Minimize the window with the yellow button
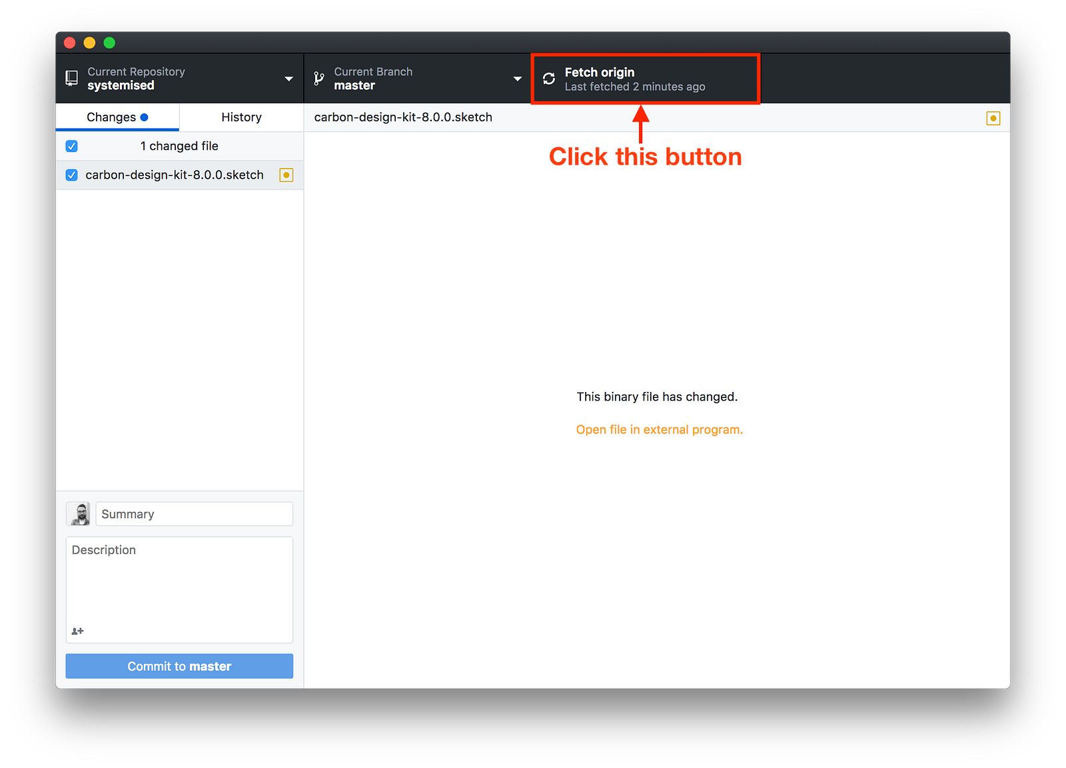This screenshot has height=768, width=1066. point(89,43)
